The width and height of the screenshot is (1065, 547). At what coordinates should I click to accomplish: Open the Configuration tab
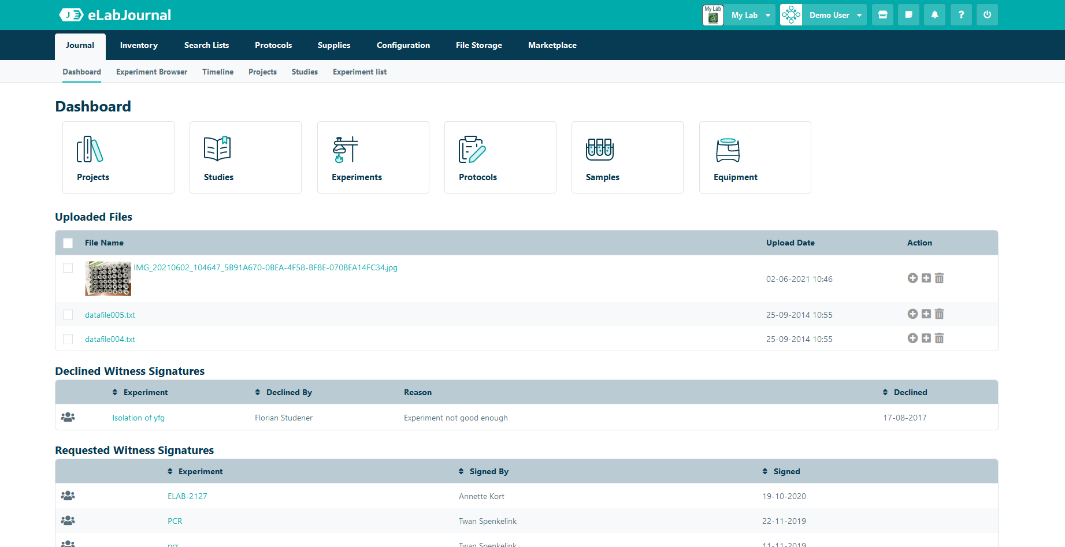pos(403,46)
